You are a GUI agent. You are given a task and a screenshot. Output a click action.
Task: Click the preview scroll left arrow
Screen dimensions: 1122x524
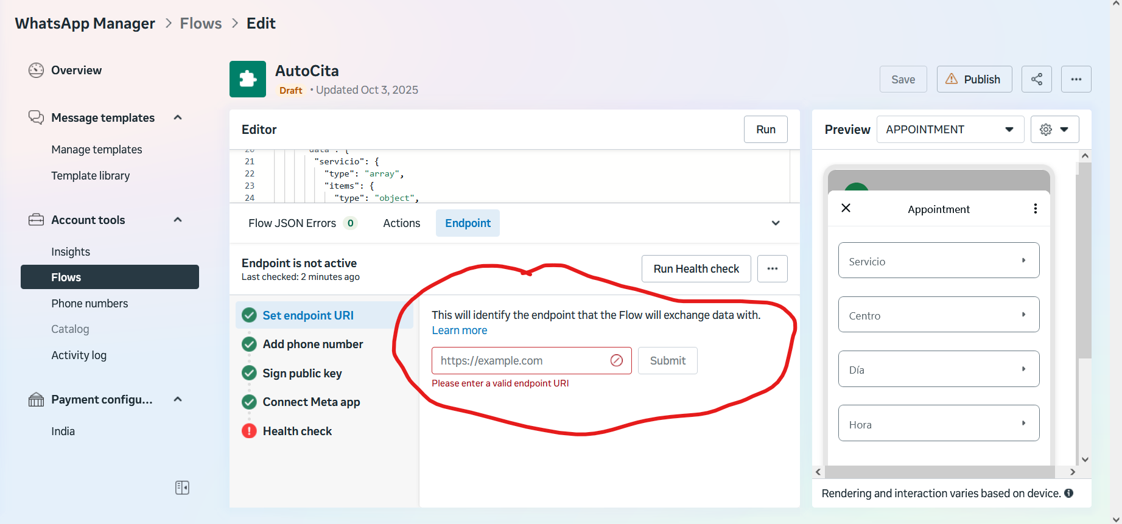coord(818,472)
